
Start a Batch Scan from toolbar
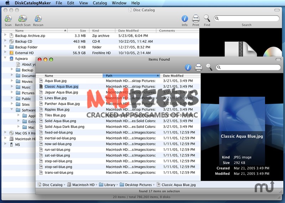(x=22, y=19)
